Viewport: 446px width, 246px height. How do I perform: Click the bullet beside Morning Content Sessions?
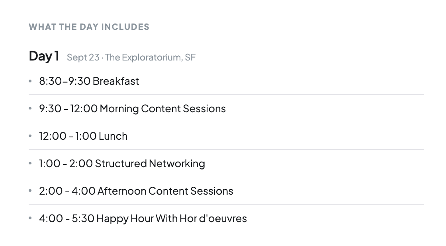30,108
